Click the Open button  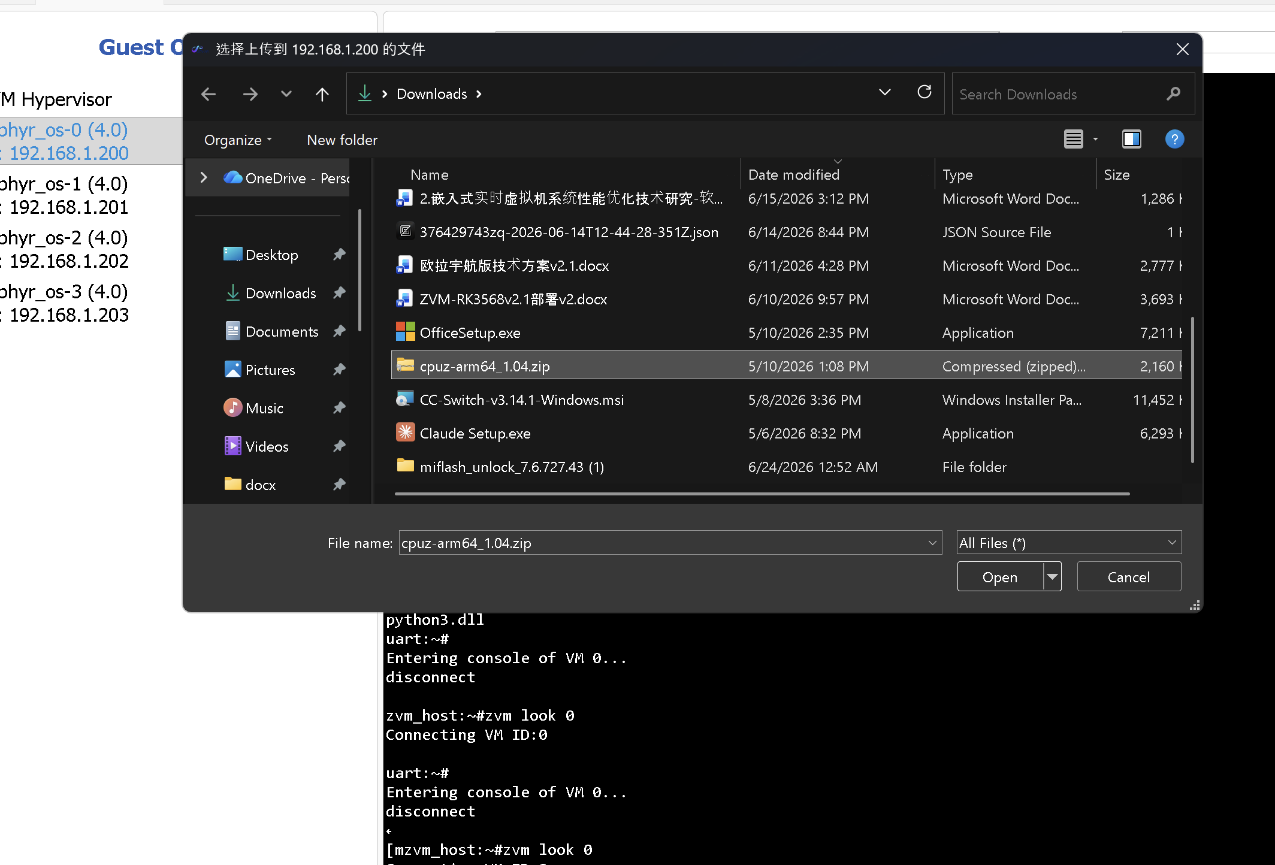[x=1000, y=577]
